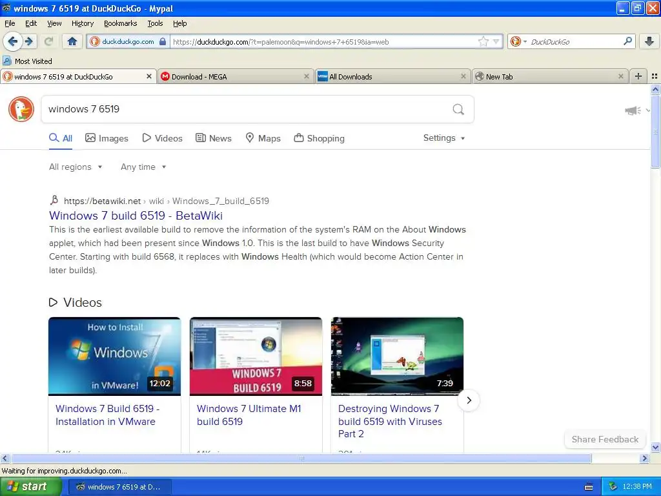661x496 pixels.
Task: Open the aurora desktop video thumbnail
Action: [x=397, y=356]
